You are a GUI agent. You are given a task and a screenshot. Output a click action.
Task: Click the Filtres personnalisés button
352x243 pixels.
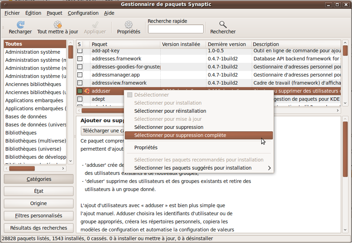(x=39, y=216)
